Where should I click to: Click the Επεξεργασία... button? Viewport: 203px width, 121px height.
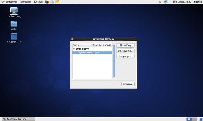tap(125, 51)
